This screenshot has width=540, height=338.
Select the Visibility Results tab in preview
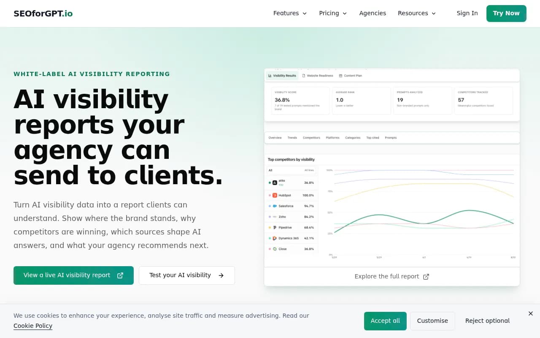pos(282,76)
